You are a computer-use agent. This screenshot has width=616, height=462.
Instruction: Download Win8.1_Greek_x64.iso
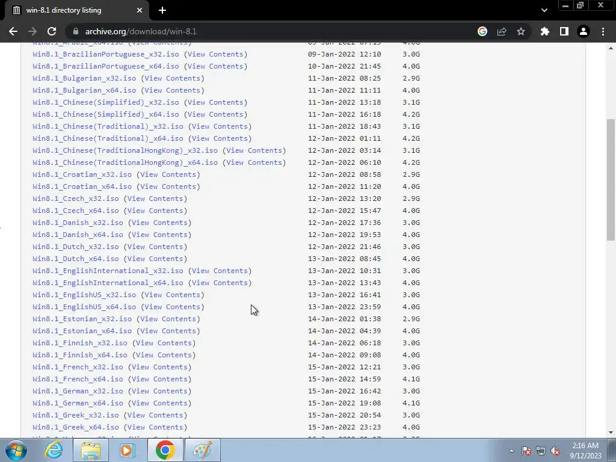[x=75, y=427]
